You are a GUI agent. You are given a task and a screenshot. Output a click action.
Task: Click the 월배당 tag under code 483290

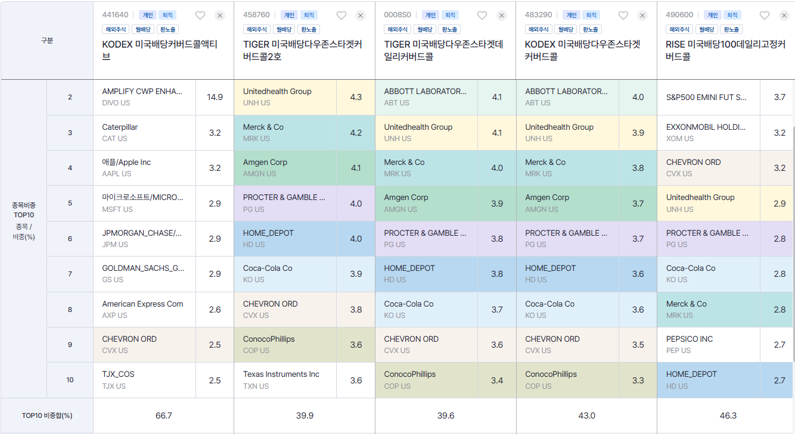566,29
